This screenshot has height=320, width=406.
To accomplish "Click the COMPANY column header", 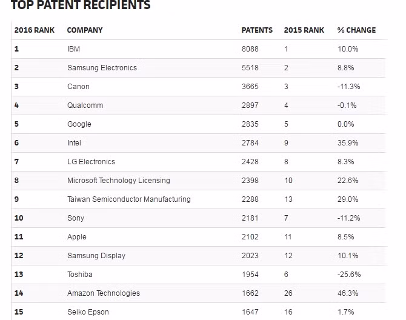I will click(85, 30).
